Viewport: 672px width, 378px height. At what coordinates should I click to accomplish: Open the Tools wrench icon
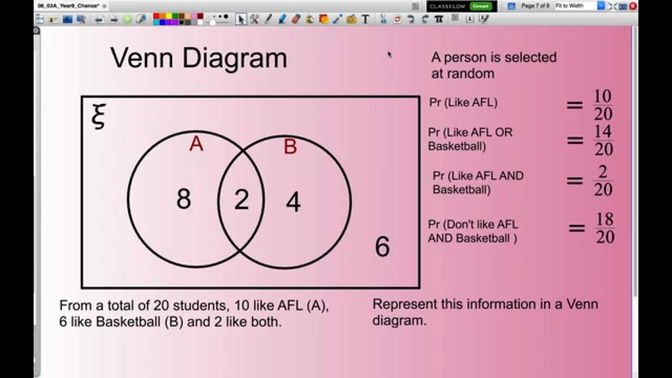pos(255,19)
